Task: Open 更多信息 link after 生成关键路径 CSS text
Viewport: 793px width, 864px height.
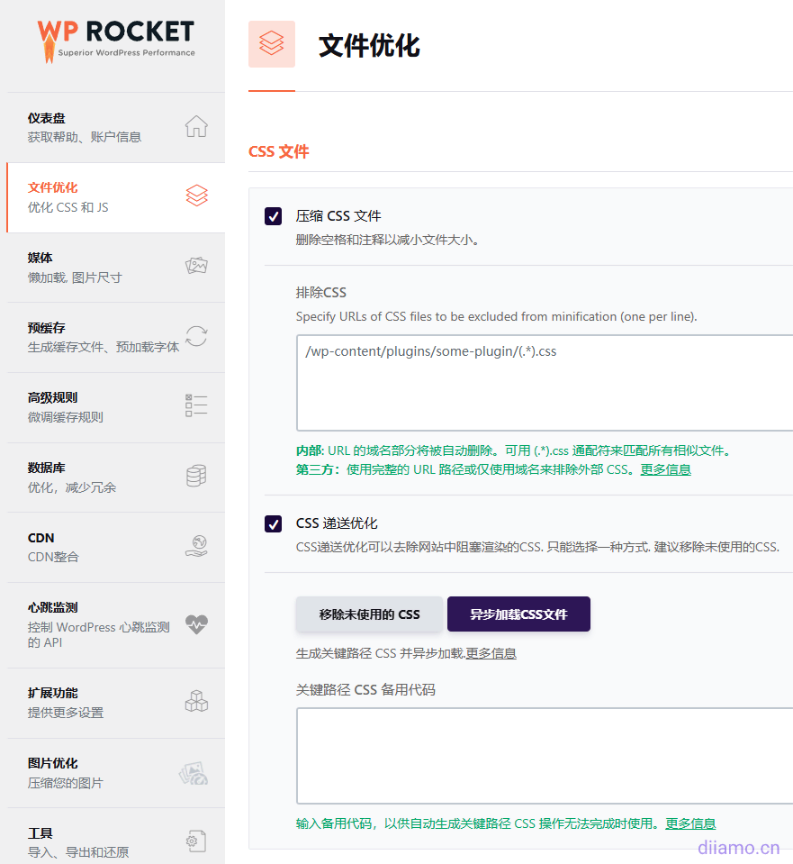Action: pyautogui.click(x=491, y=653)
